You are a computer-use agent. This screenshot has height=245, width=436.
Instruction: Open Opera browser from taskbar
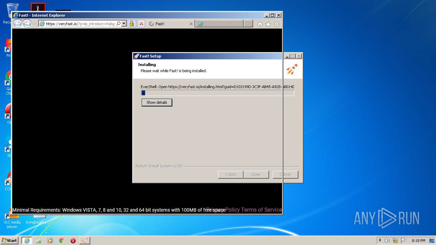[73, 241]
